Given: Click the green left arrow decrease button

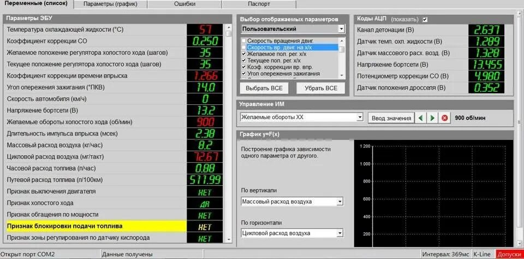Looking at the screenshot, I should [x=421, y=118].
